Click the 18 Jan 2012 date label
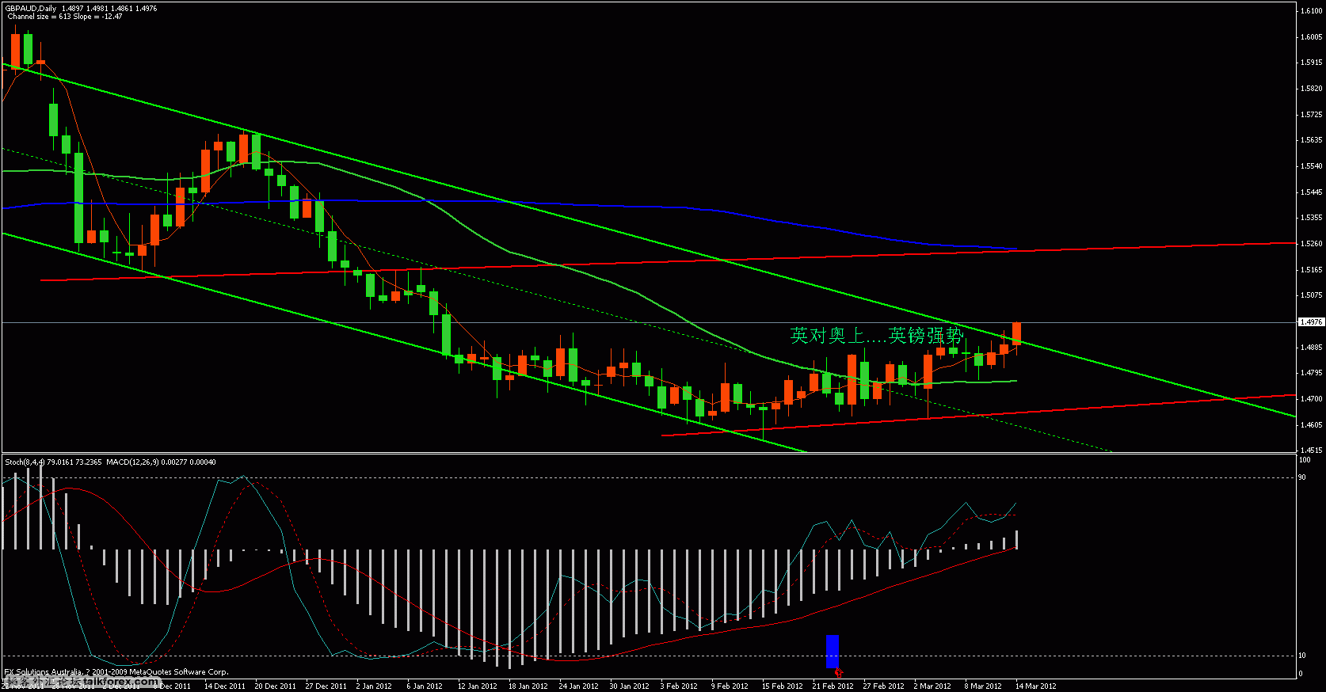 [x=528, y=686]
